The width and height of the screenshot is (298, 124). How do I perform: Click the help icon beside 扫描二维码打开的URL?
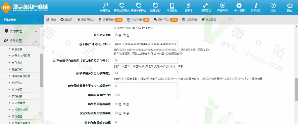[81, 44]
